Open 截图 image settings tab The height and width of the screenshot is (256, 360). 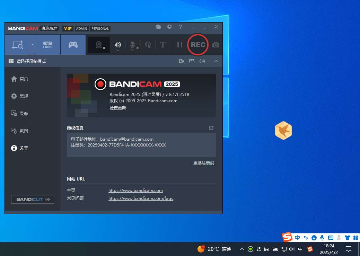(20, 131)
